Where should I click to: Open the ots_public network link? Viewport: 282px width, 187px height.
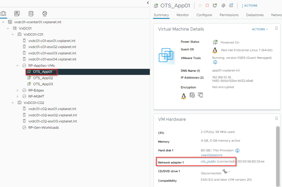[209, 161]
